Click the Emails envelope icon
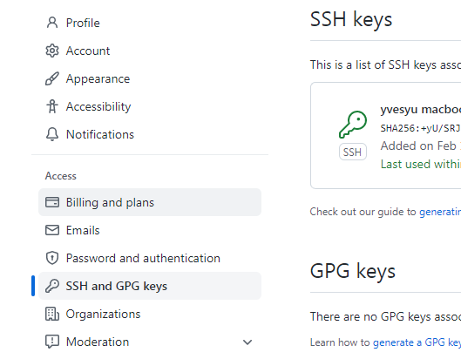The image size is (461, 359). coord(52,230)
